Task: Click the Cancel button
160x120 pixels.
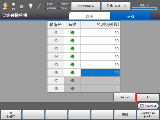Action: coord(124,97)
